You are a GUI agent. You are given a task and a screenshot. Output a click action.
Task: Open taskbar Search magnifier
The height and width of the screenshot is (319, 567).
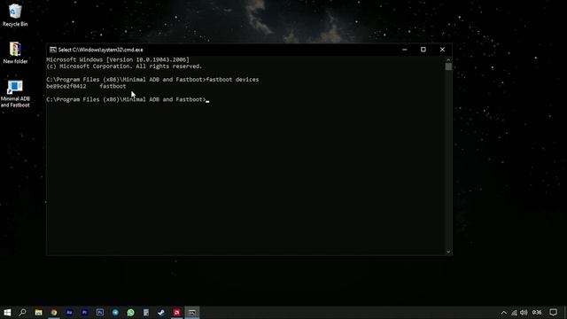pos(22,312)
